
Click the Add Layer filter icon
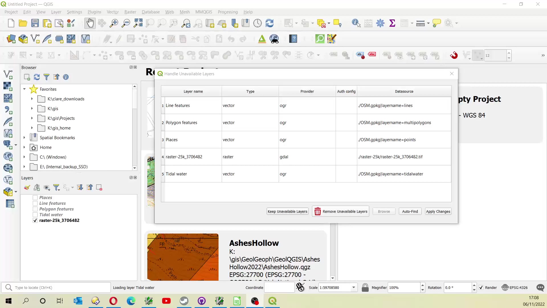57,188
